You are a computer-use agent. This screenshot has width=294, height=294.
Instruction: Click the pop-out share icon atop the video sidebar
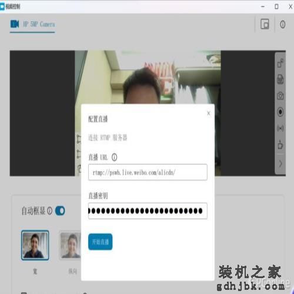280,63
